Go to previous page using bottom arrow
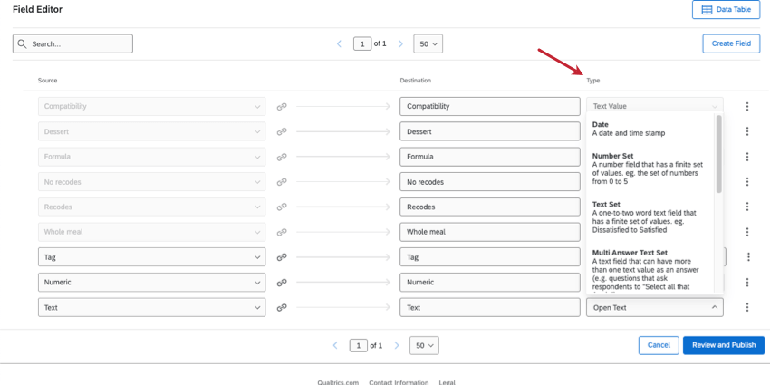770x385 pixels. pos(336,345)
